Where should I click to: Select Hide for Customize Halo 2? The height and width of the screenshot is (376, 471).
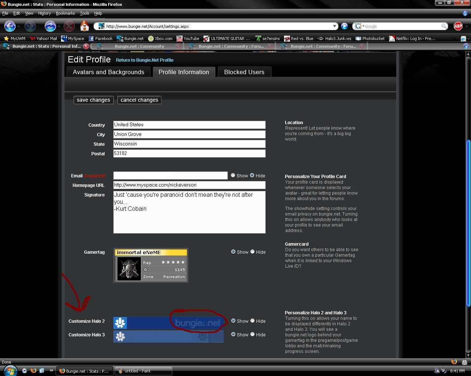[252, 321]
